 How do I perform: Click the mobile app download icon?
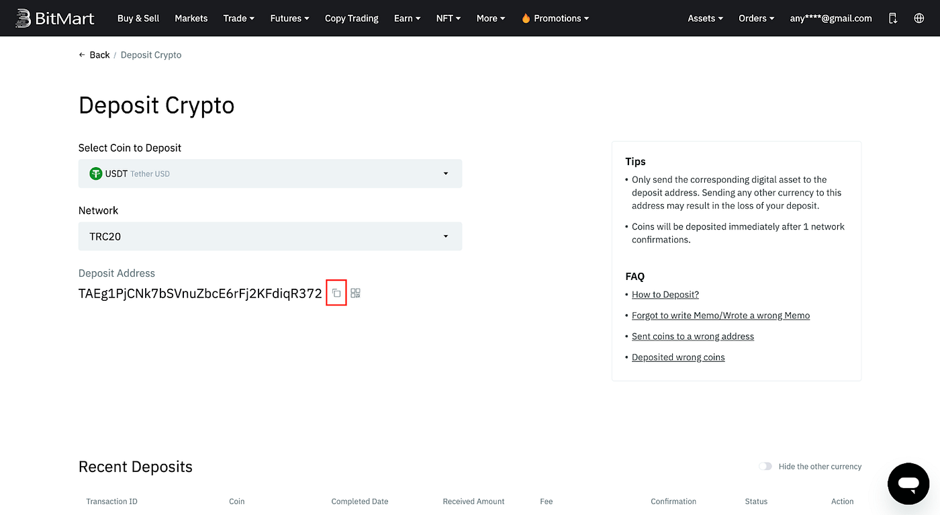point(893,18)
